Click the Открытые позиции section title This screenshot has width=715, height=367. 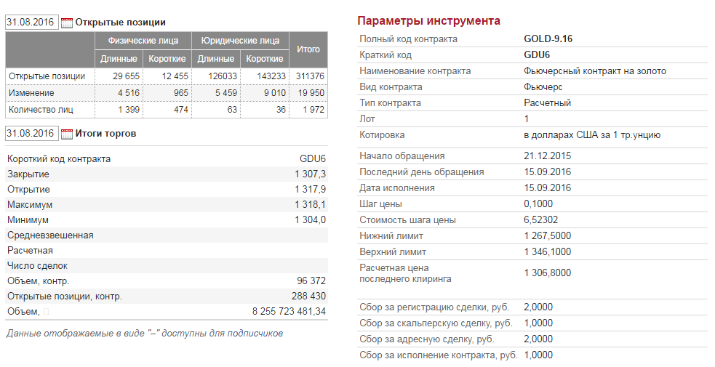(121, 23)
